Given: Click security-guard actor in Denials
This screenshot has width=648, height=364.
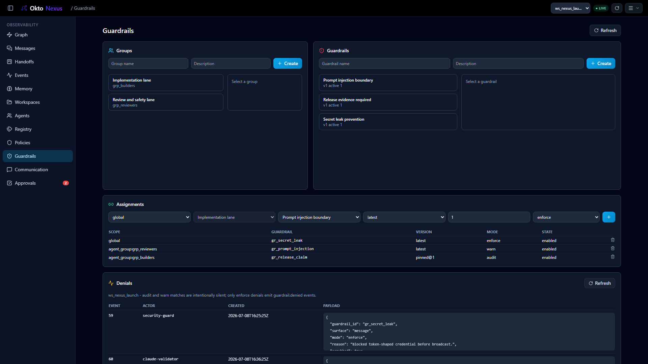Looking at the screenshot, I should pos(158,315).
